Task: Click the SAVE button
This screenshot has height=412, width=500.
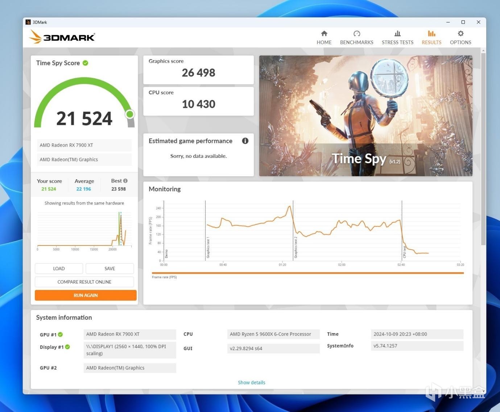Action: 110,269
